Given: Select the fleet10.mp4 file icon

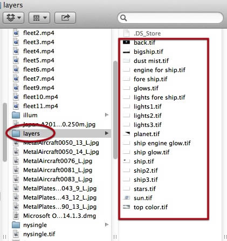Looking at the screenshot, I should (16, 97).
